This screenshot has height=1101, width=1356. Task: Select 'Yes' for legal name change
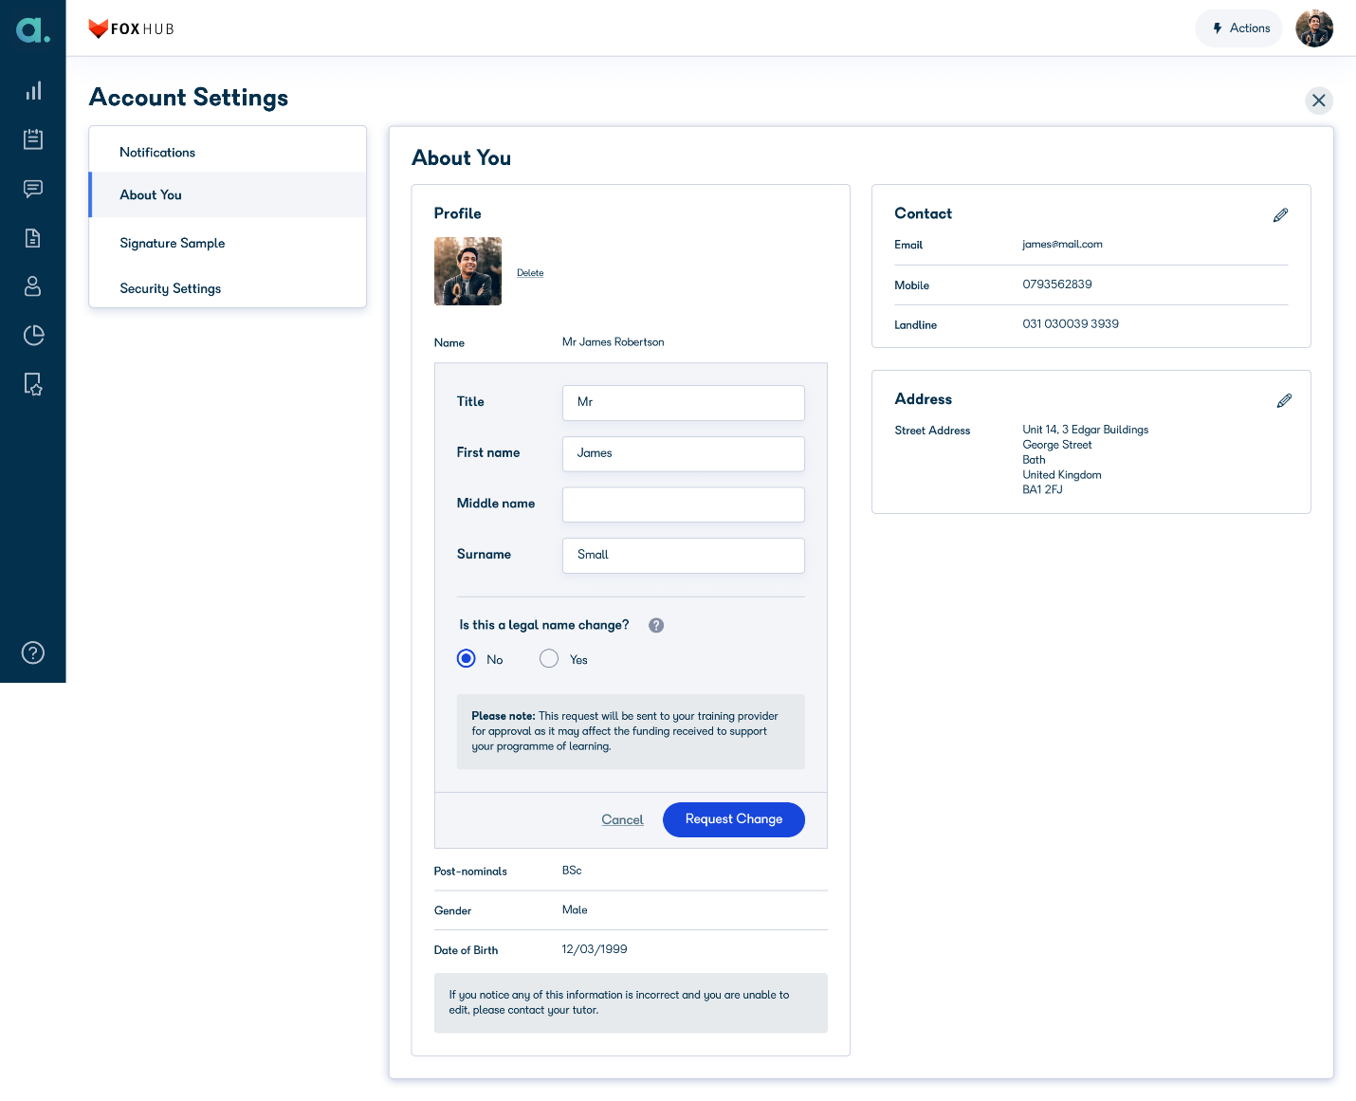(549, 659)
